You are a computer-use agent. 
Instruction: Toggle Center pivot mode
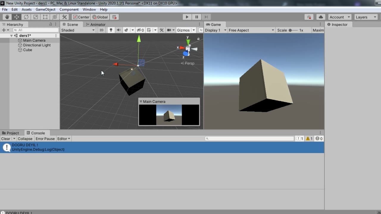tap(81, 17)
